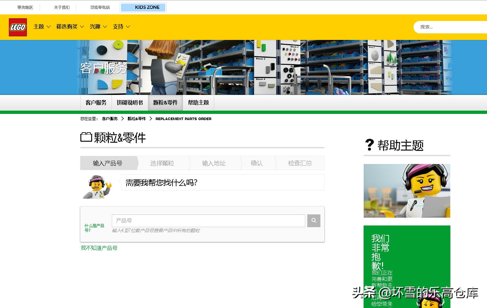Click the search icon in the top search bar
This screenshot has width=487, height=308.
[x=485, y=27]
